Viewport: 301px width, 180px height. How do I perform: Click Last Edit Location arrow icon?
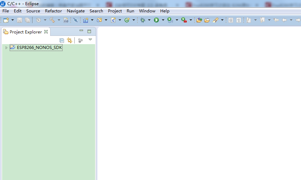tap(276, 20)
